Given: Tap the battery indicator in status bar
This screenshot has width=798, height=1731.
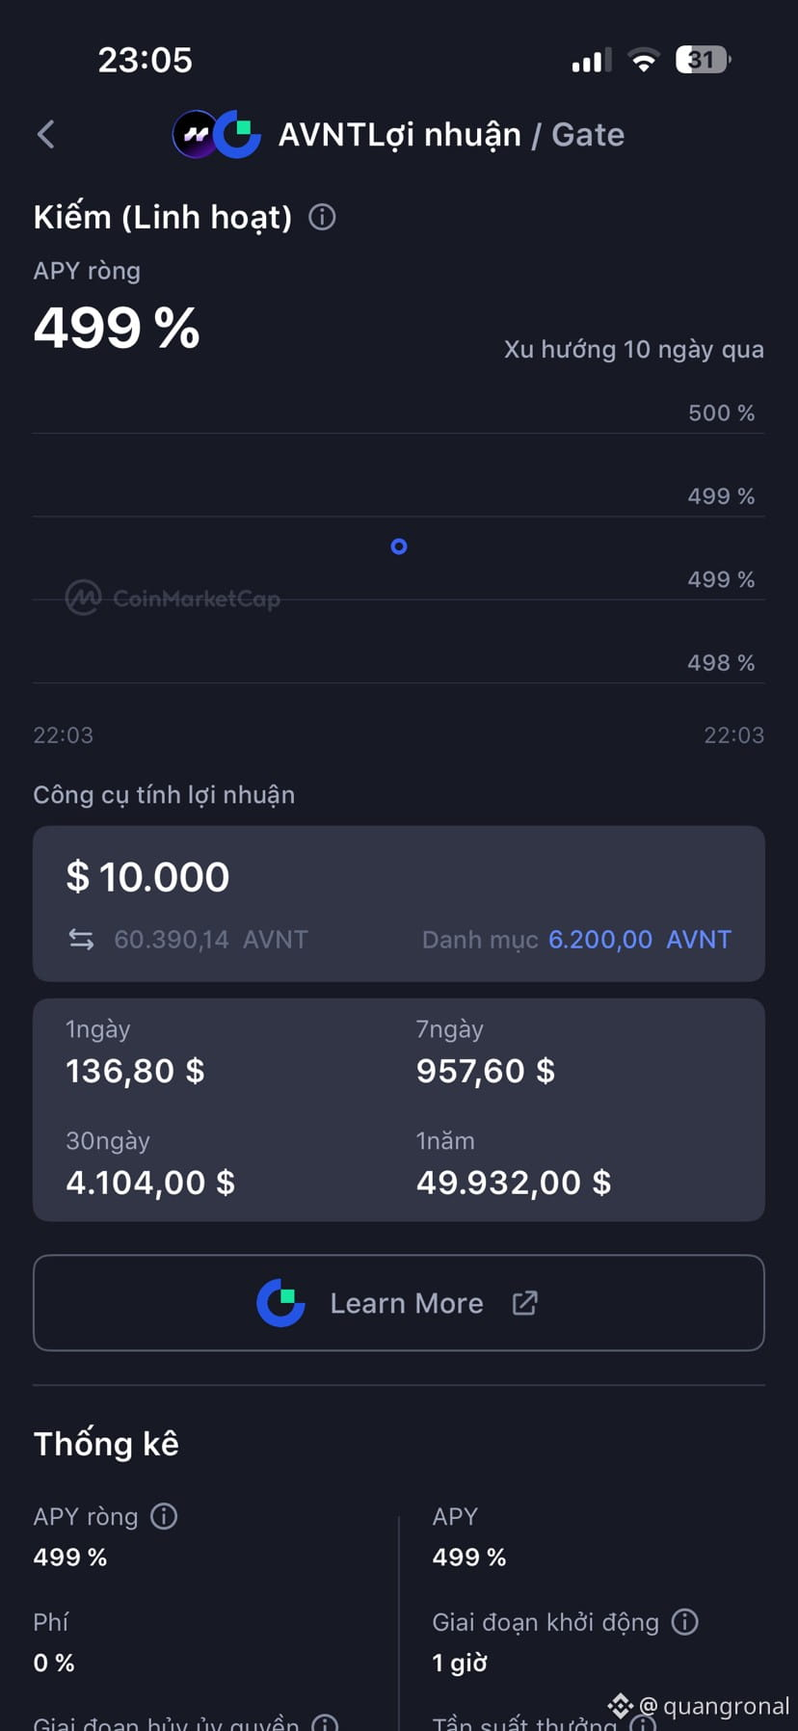Looking at the screenshot, I should coord(704,60).
